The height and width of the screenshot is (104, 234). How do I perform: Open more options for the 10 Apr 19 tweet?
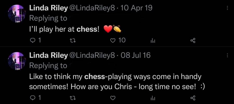227,8
